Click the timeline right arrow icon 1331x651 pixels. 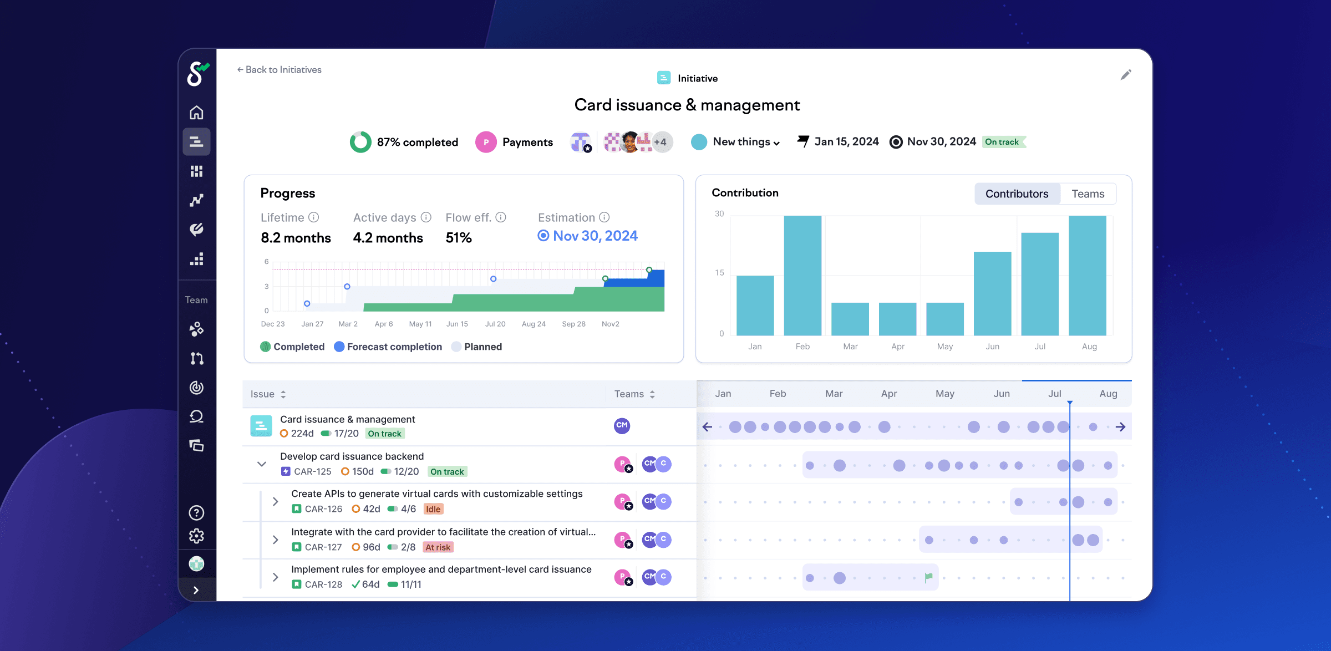click(1120, 426)
